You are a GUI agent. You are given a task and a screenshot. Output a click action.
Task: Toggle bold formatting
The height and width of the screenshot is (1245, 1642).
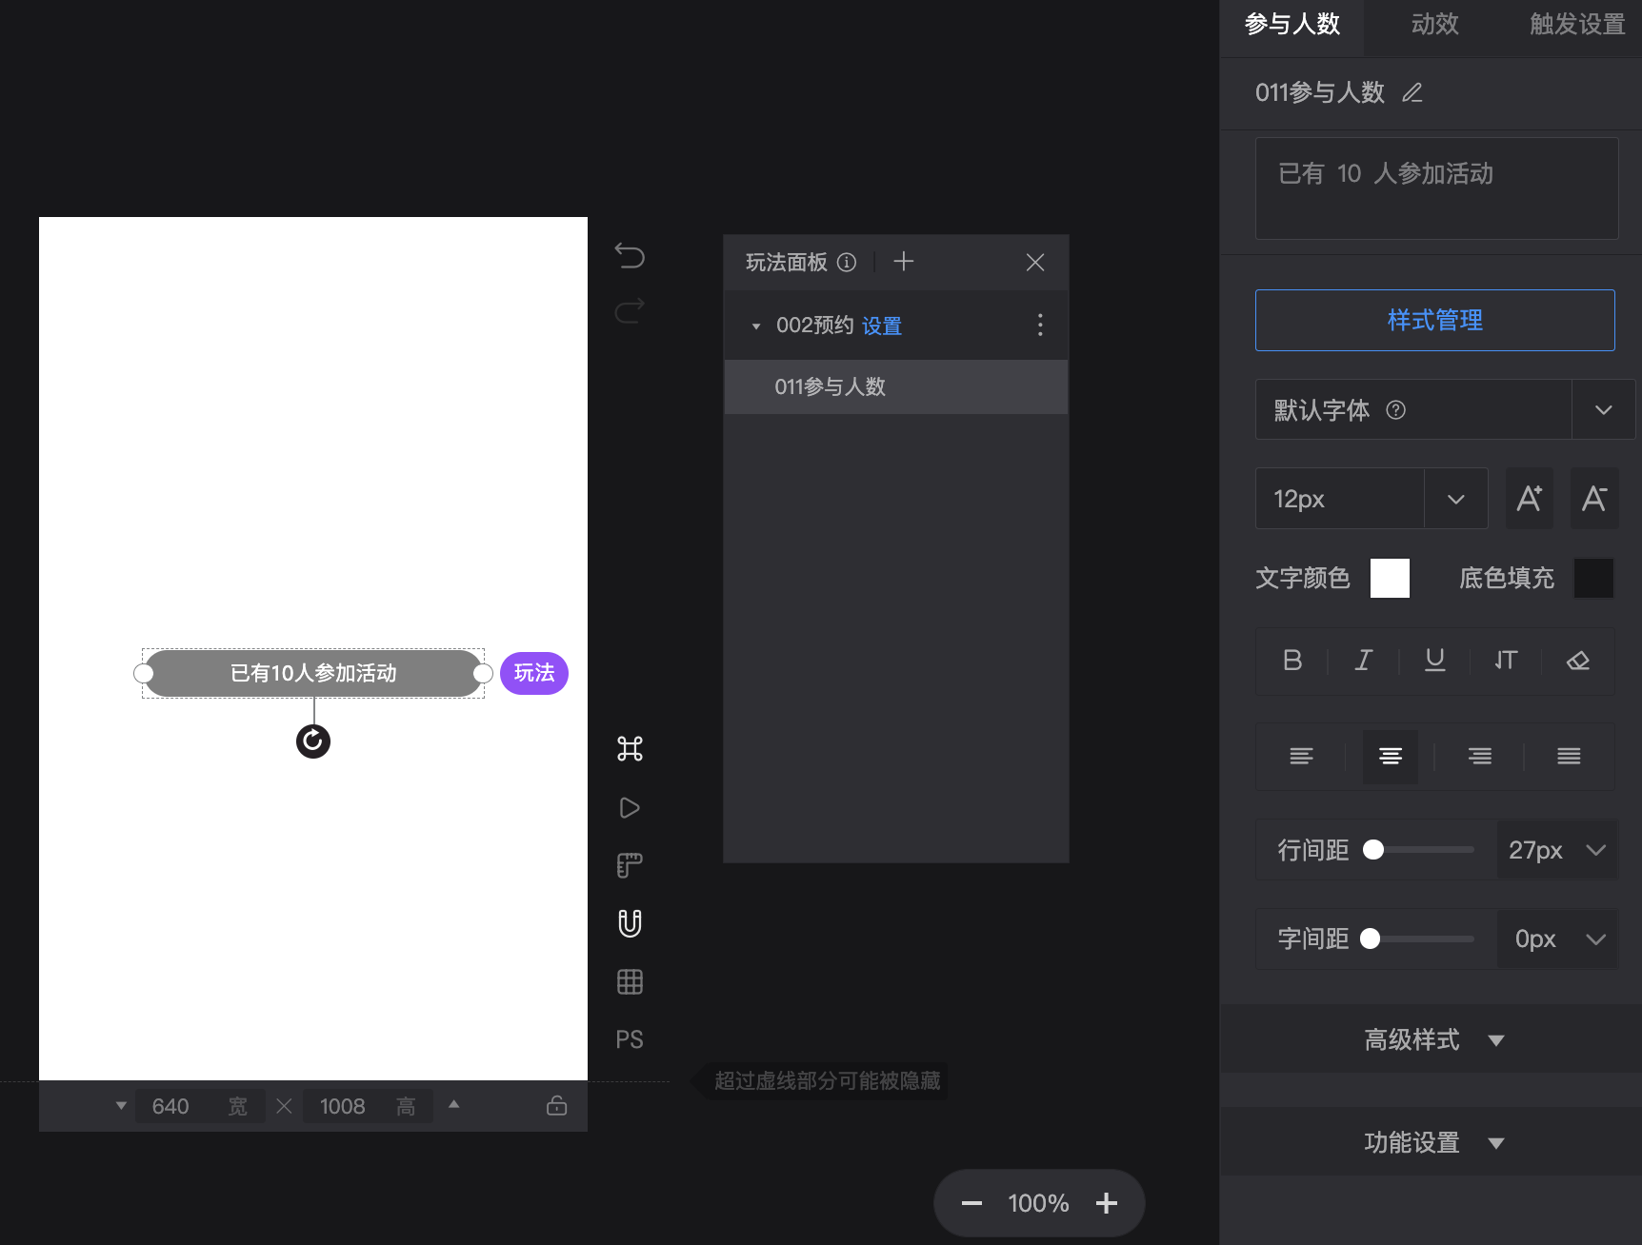pos(1292,661)
